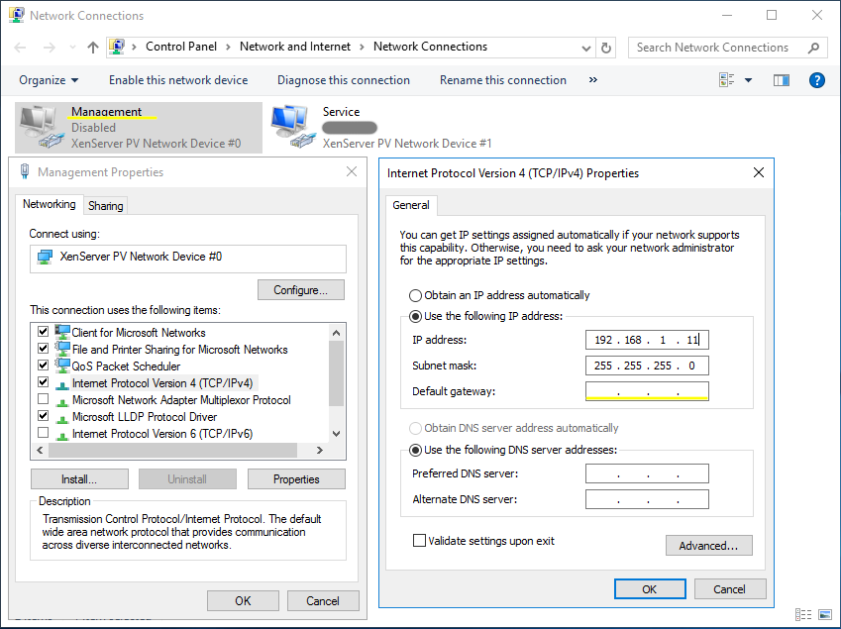Click the blue Help question mark icon
841x629 pixels.
pos(816,80)
